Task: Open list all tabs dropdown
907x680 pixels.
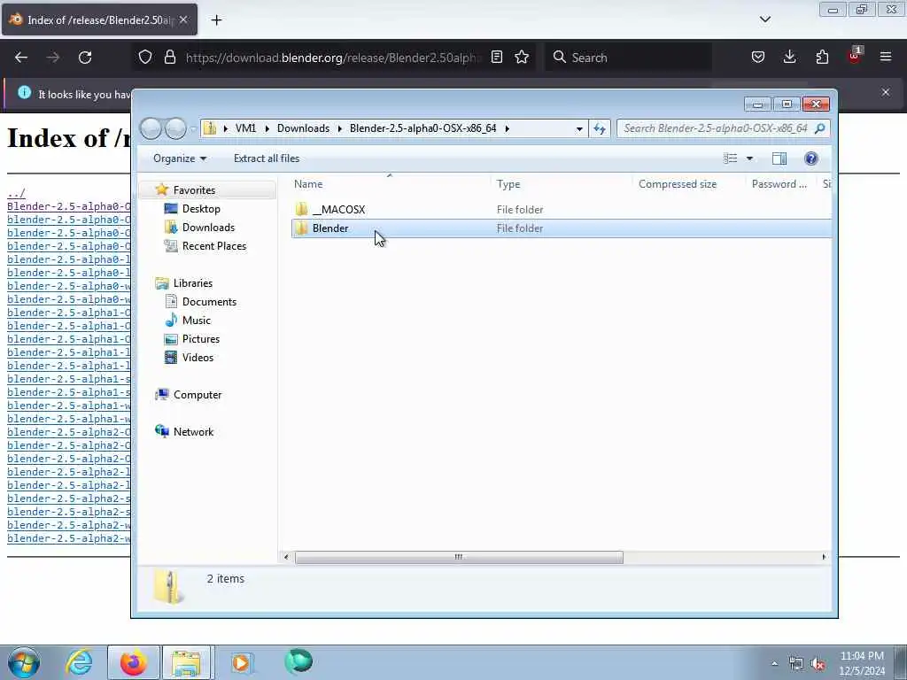Action: 764,19
